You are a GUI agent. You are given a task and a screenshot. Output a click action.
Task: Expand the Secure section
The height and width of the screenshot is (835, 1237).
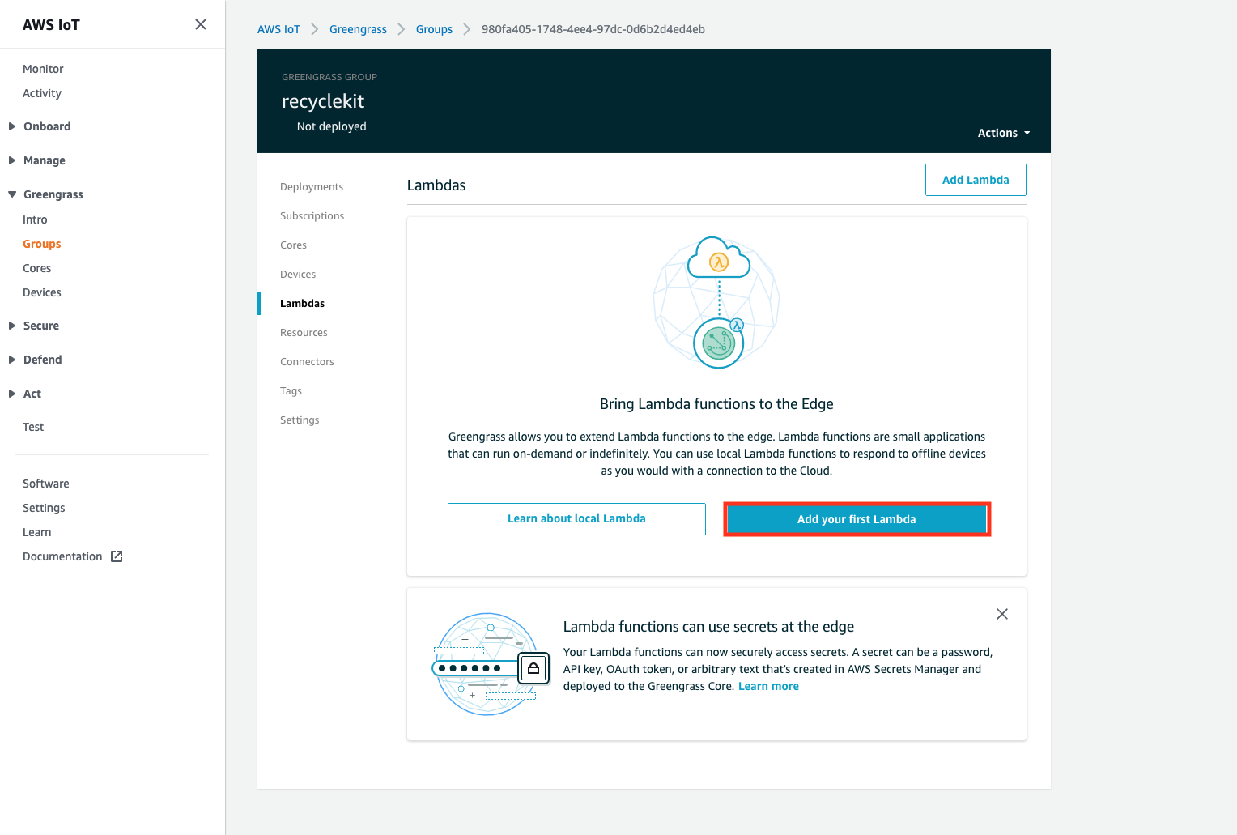12,326
